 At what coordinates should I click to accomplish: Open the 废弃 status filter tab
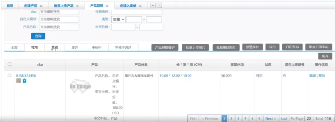[75, 47]
